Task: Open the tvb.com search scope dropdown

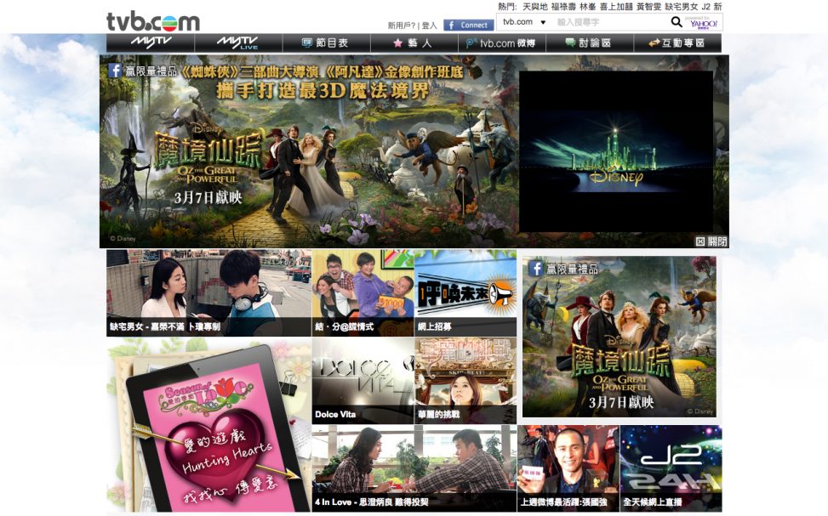Action: pyautogui.click(x=524, y=22)
